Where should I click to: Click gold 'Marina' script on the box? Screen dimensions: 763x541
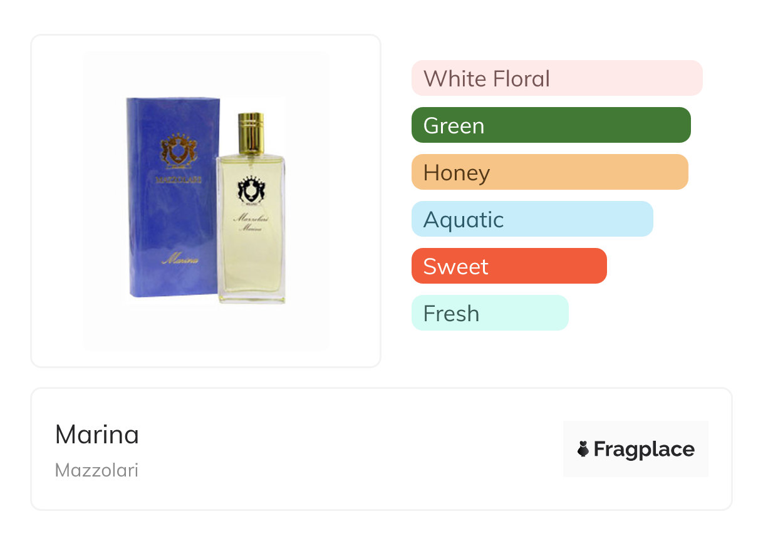pos(180,258)
